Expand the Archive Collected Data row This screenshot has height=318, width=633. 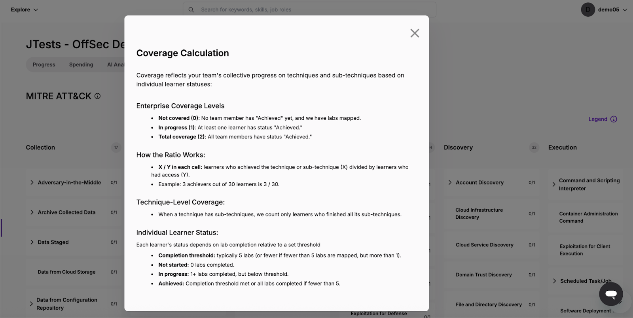pos(32,212)
